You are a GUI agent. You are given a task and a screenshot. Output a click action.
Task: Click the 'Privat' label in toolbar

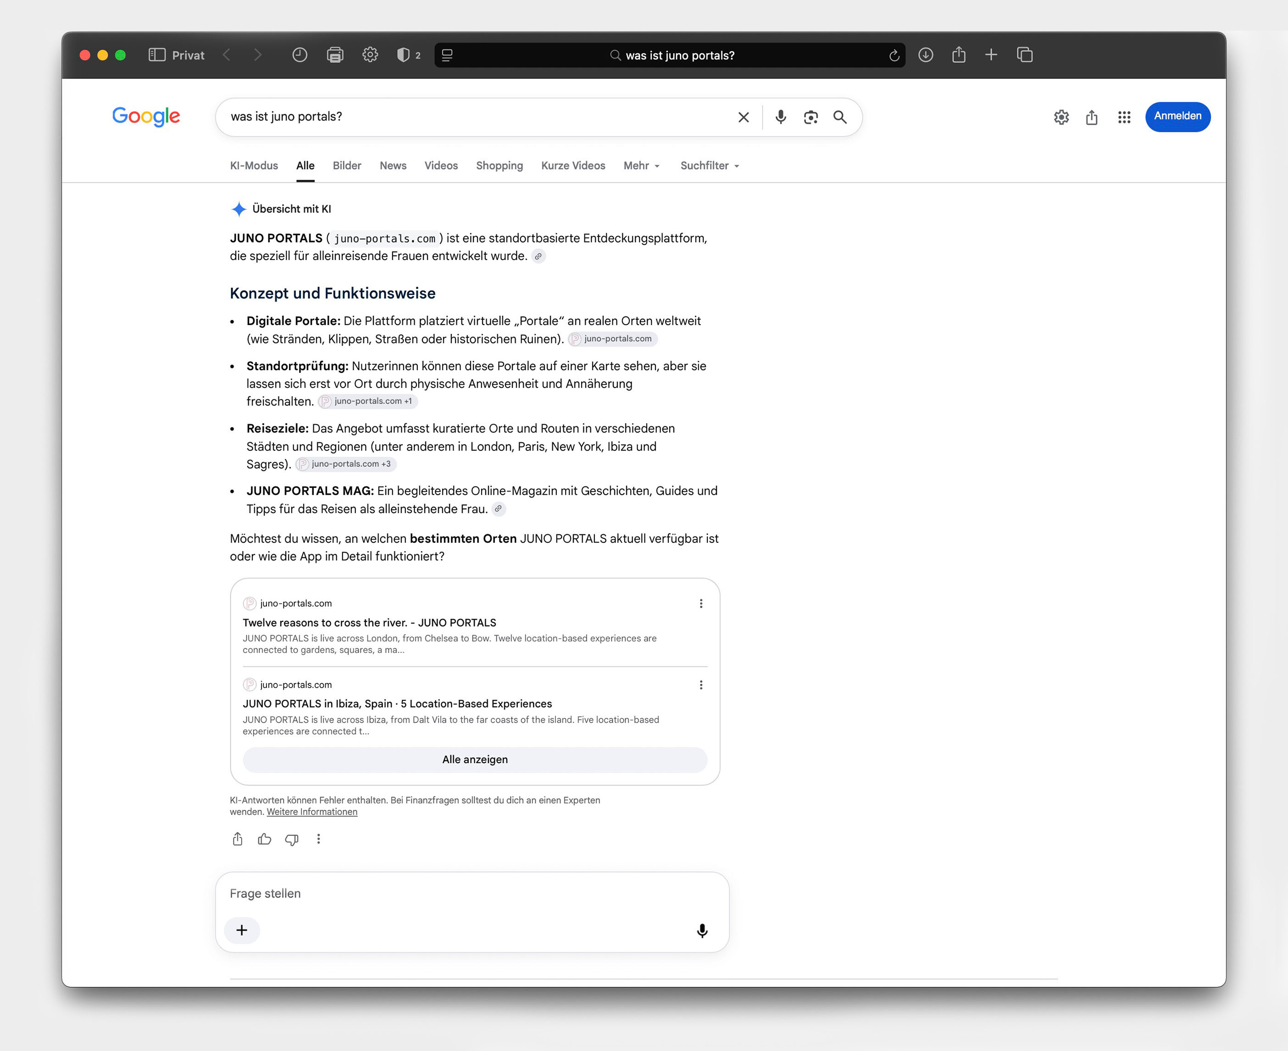coord(189,55)
